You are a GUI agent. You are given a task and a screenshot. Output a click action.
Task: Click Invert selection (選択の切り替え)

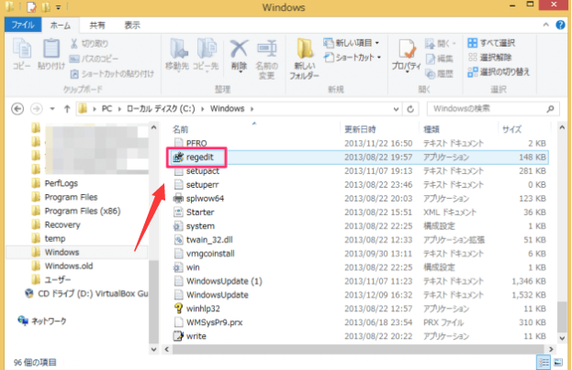(499, 72)
